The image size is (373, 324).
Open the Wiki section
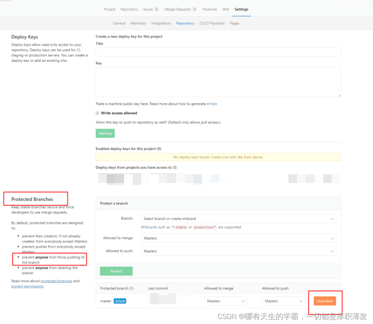[225, 9]
